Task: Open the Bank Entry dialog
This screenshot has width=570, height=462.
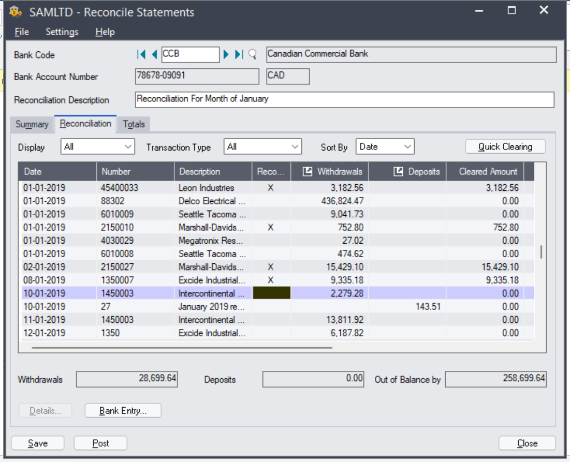Action: (x=123, y=410)
